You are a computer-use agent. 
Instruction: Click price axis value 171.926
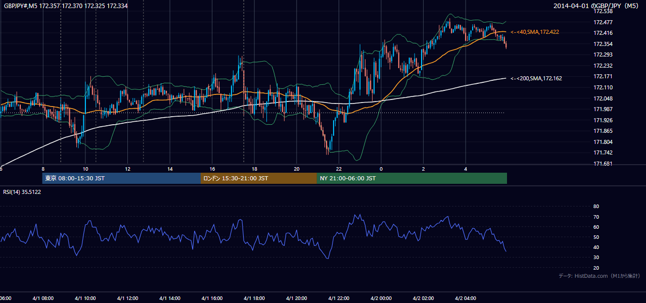(603, 120)
